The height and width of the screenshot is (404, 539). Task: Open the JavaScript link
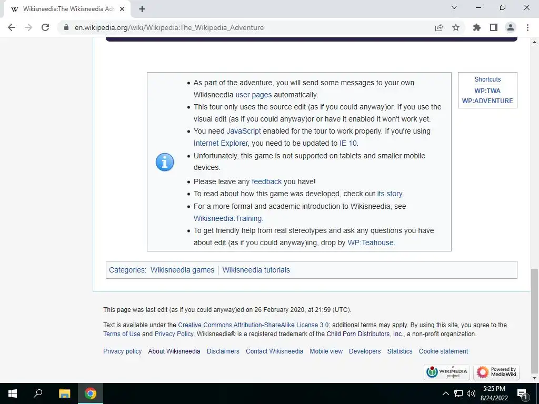(244, 131)
